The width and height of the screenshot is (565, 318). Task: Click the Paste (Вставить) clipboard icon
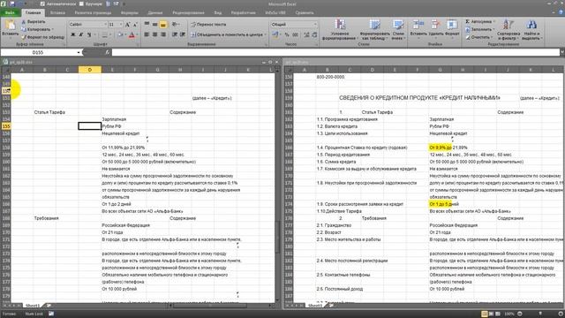10,26
